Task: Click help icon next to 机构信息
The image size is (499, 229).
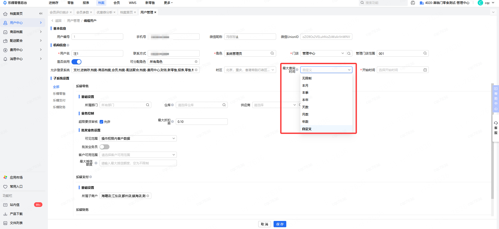Action: (68, 45)
